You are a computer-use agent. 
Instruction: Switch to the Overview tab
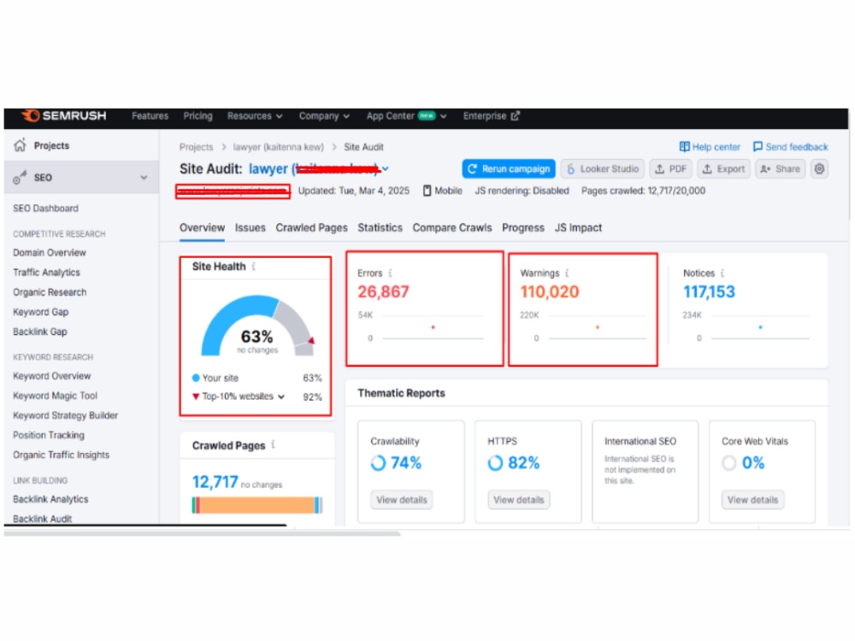(x=202, y=228)
